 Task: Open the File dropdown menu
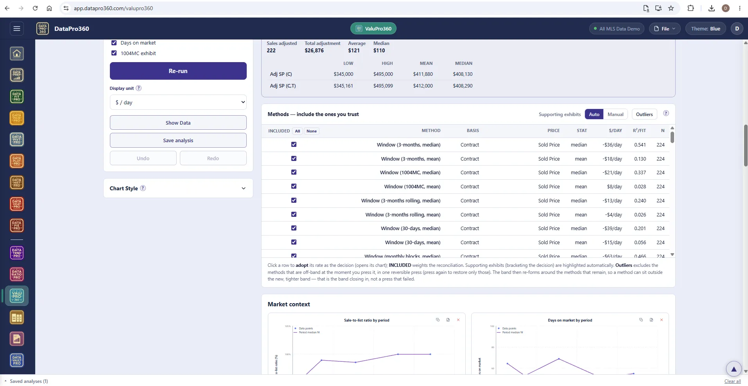pyautogui.click(x=665, y=29)
